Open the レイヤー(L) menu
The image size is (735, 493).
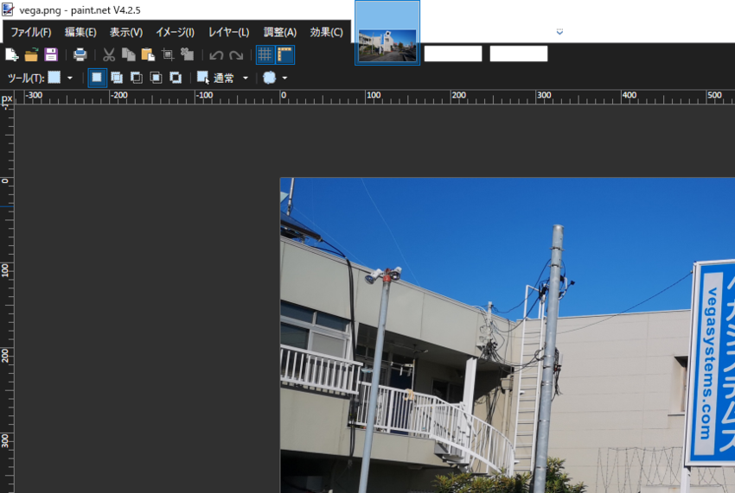point(229,32)
